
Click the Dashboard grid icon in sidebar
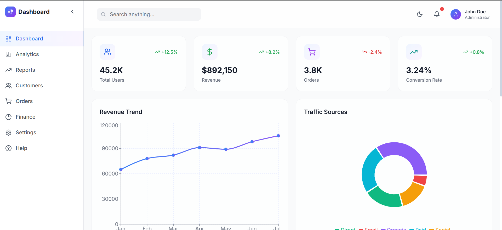9,39
